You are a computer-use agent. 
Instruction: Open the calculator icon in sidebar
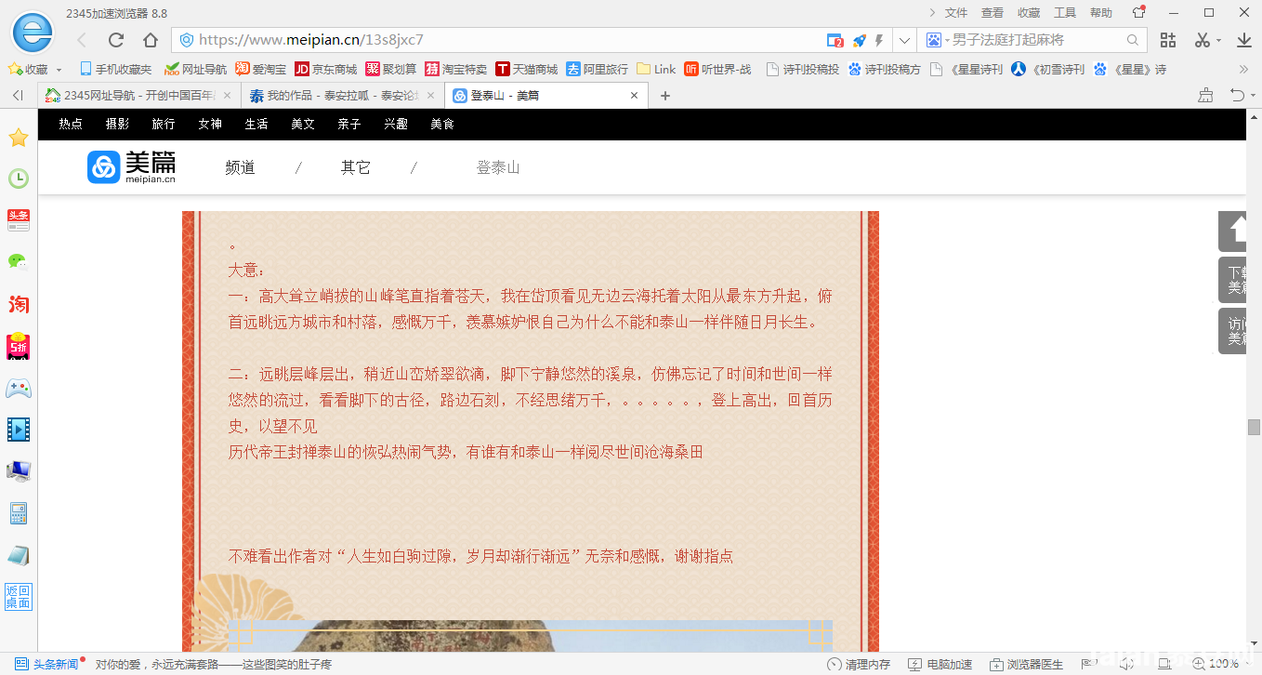pyautogui.click(x=18, y=513)
